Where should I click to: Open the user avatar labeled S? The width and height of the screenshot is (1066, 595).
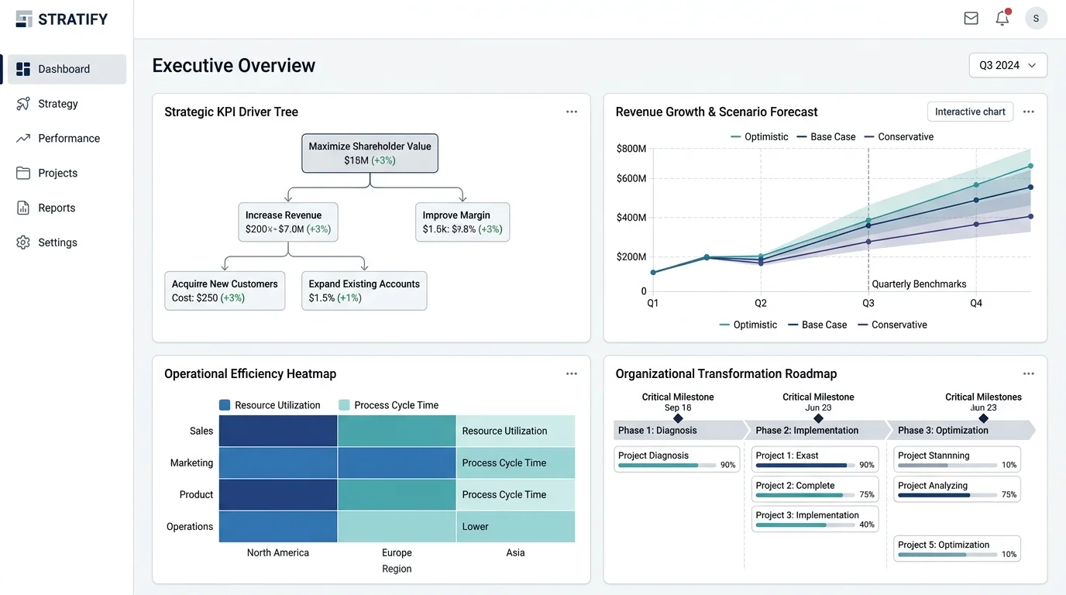pyautogui.click(x=1036, y=19)
